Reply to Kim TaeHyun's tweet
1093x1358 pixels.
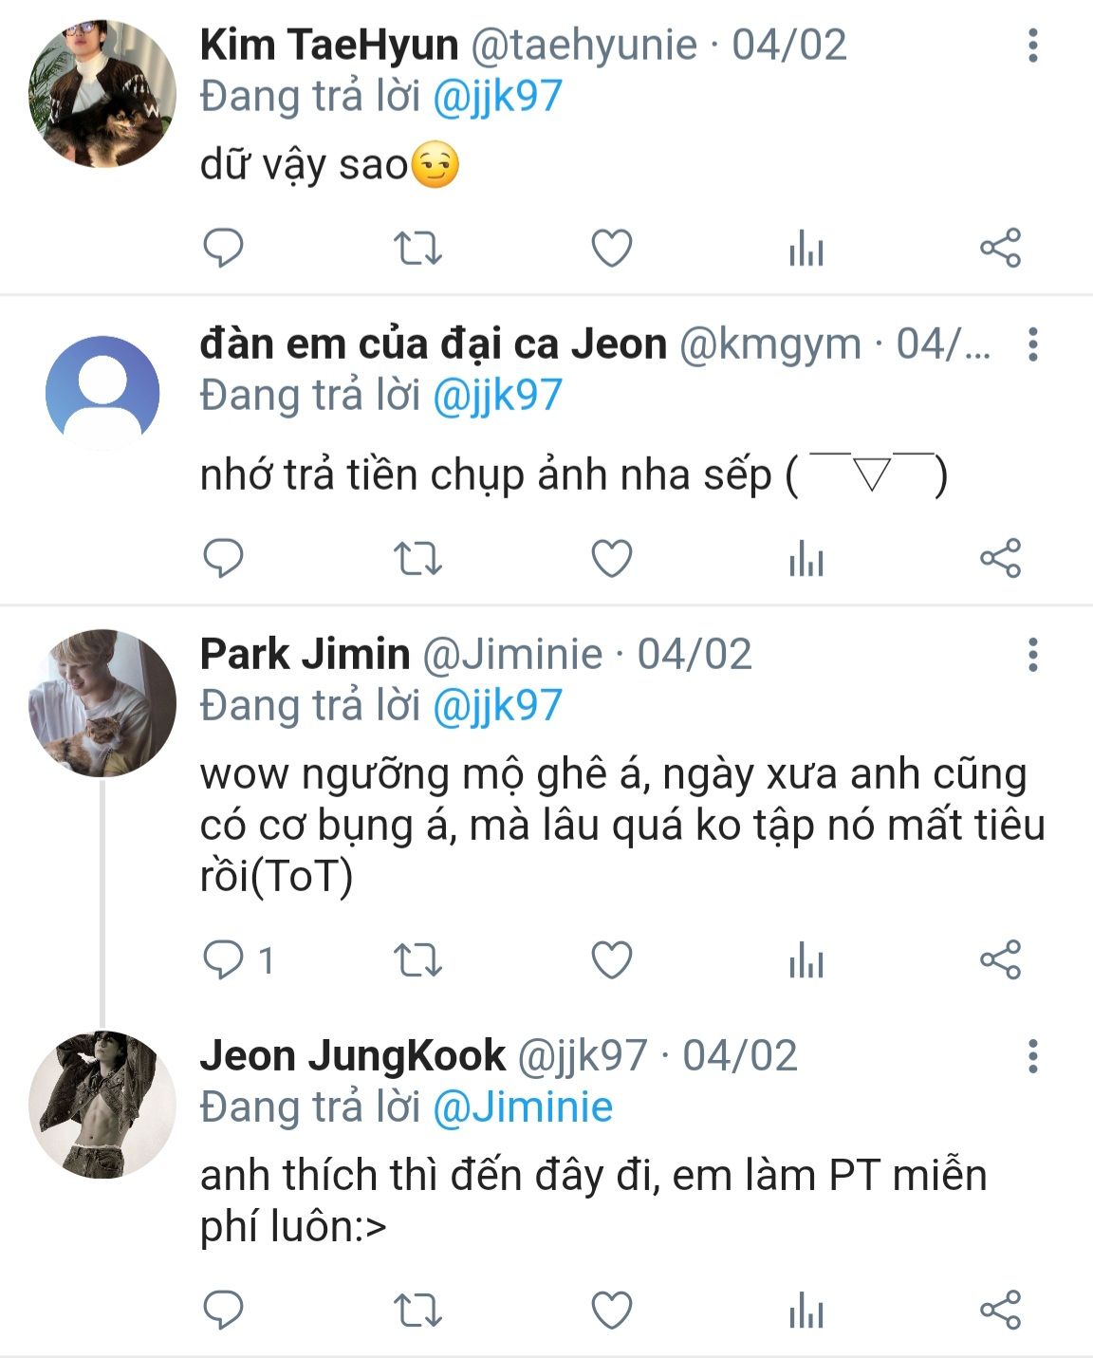(224, 248)
